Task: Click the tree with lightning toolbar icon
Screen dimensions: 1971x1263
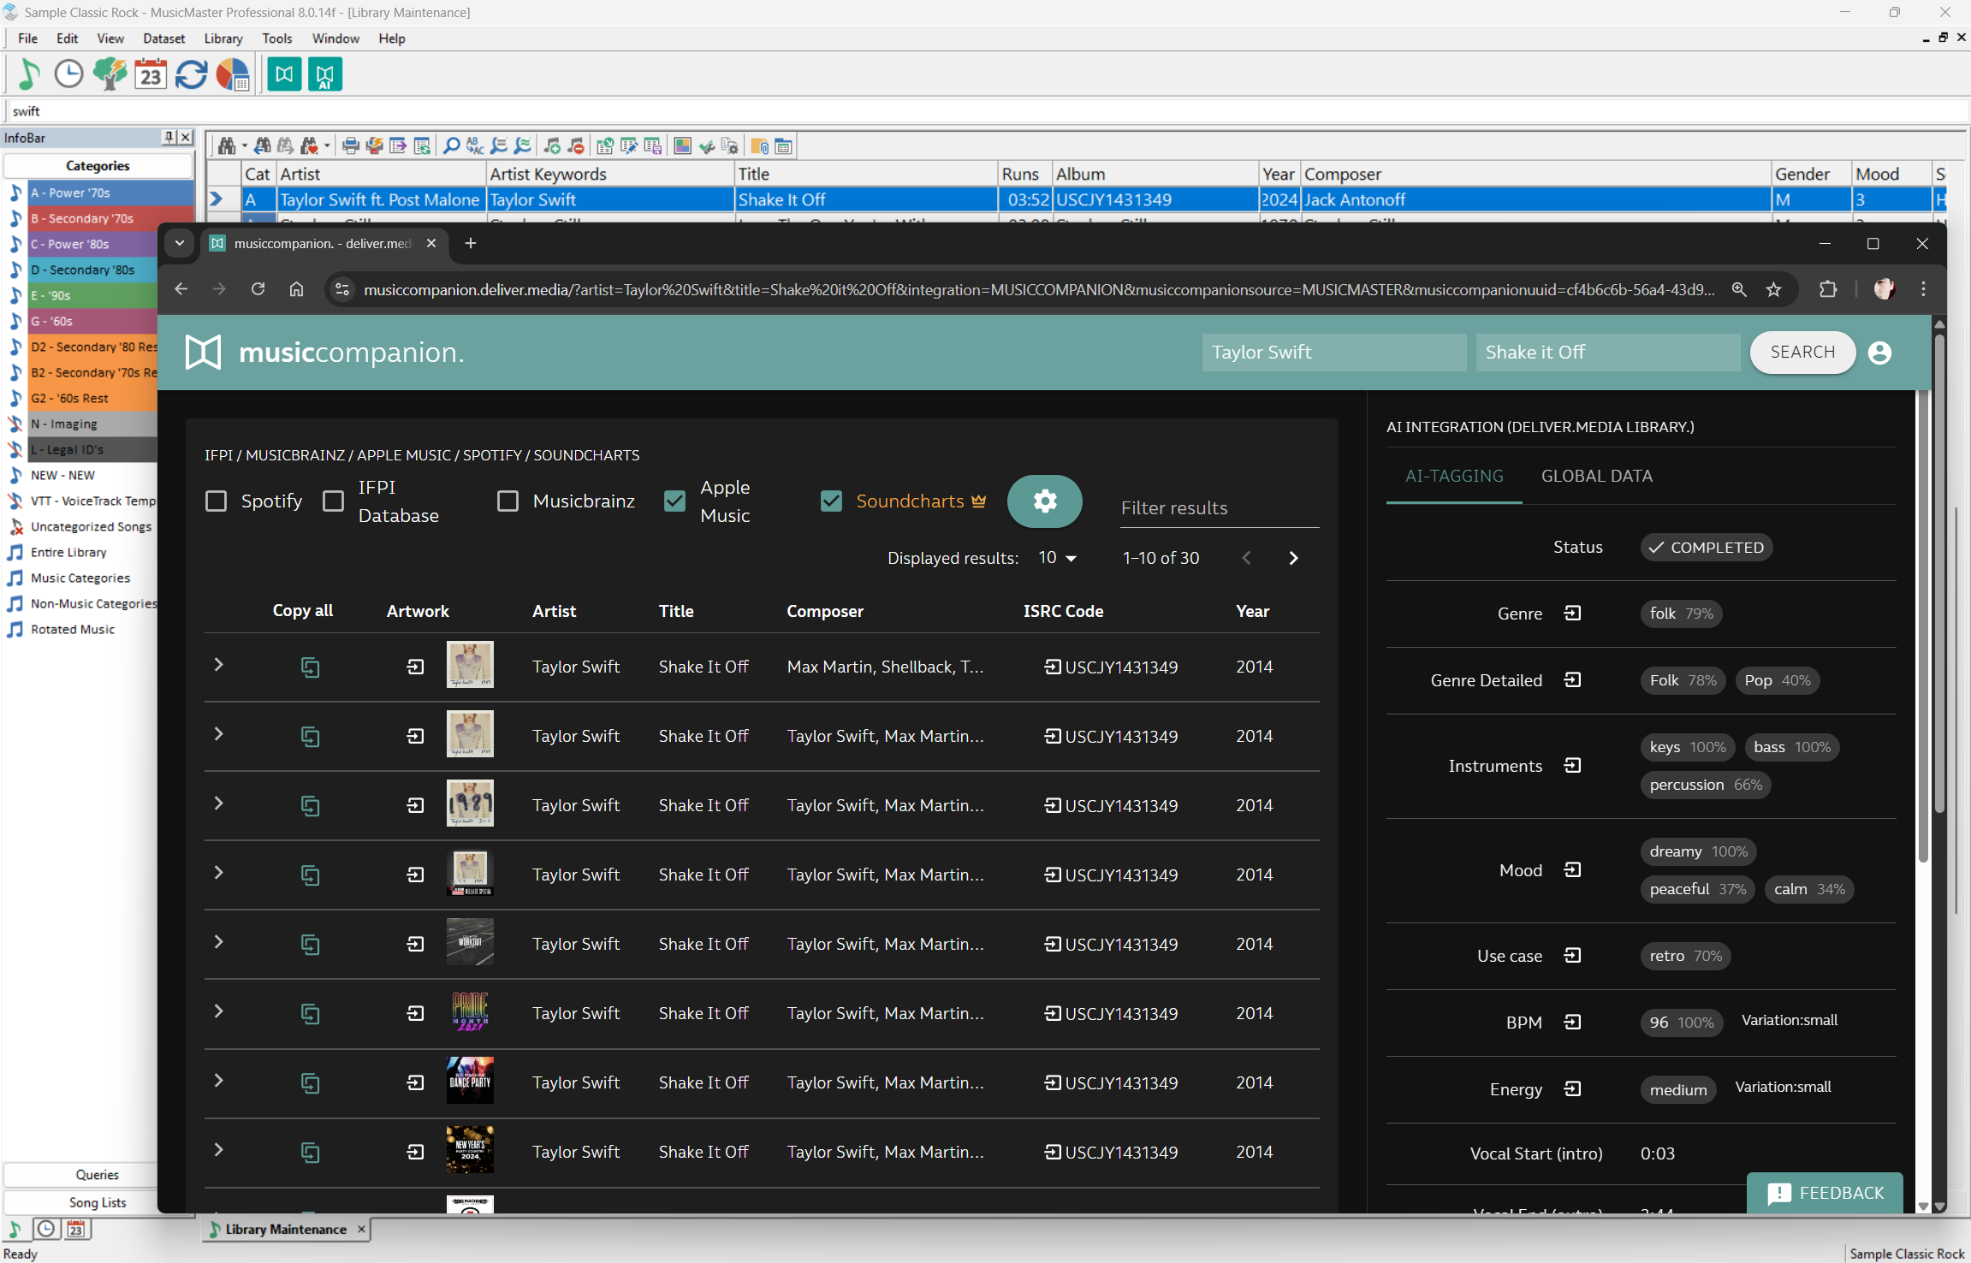Action: tap(110, 74)
